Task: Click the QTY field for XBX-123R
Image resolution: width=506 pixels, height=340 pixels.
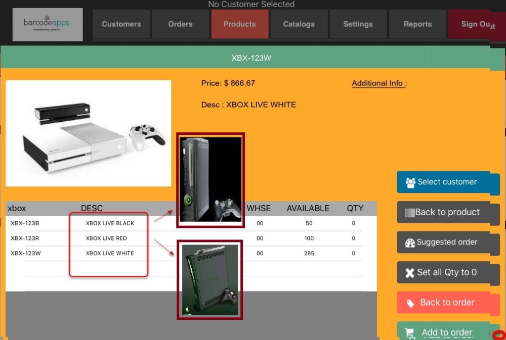Action: point(353,238)
